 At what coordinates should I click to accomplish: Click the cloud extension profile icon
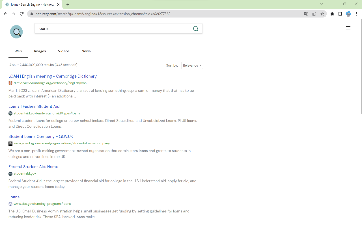(x=348, y=14)
